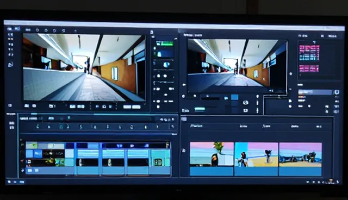Click the first icon in the bottom taskbar
The height and width of the screenshot is (200, 348).
[x=9, y=182]
